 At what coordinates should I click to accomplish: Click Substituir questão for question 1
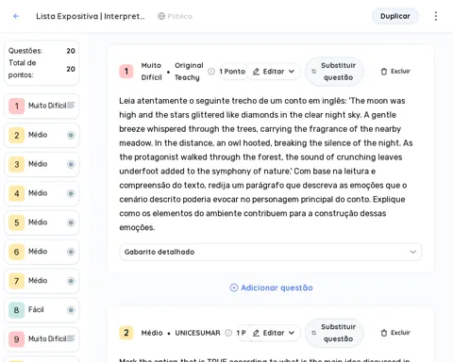[334, 72]
